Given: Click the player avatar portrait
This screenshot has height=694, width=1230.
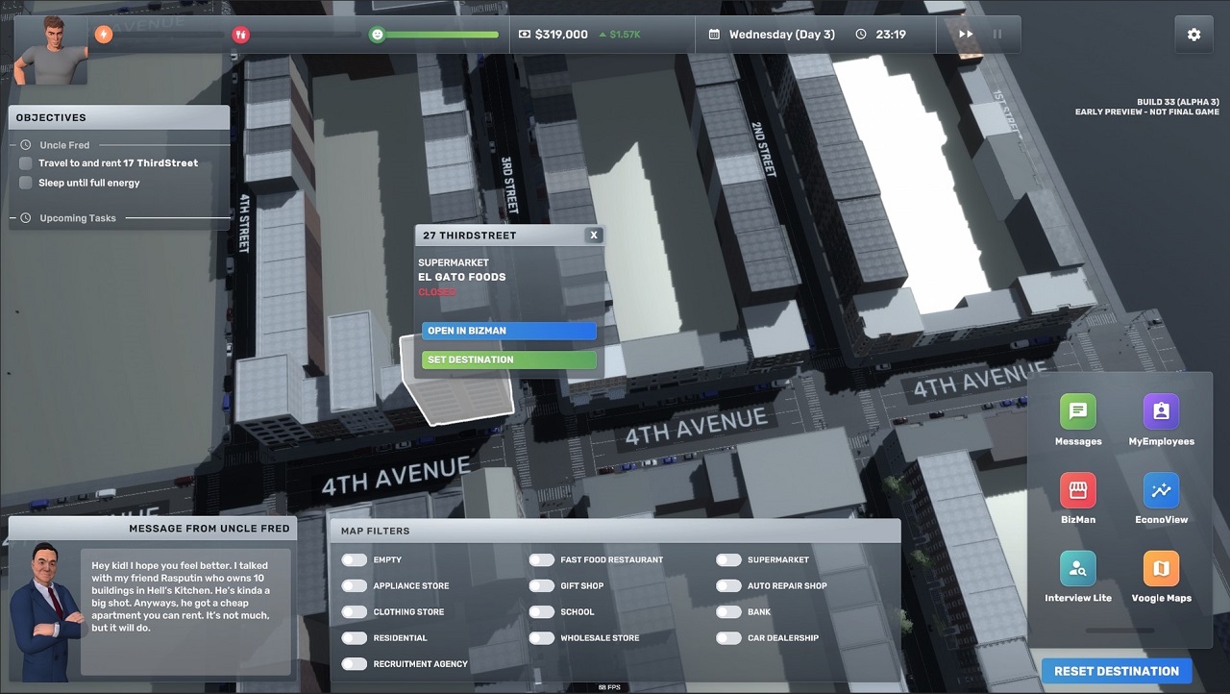Looking at the screenshot, I should [51, 50].
